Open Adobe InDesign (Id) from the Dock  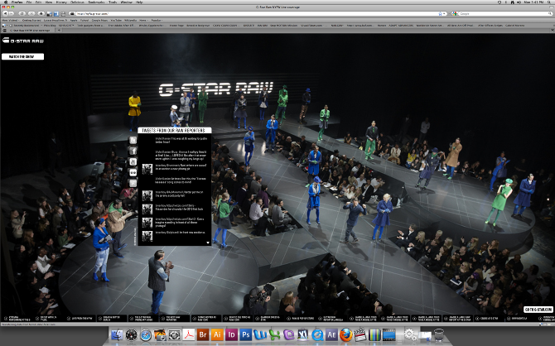click(231, 334)
